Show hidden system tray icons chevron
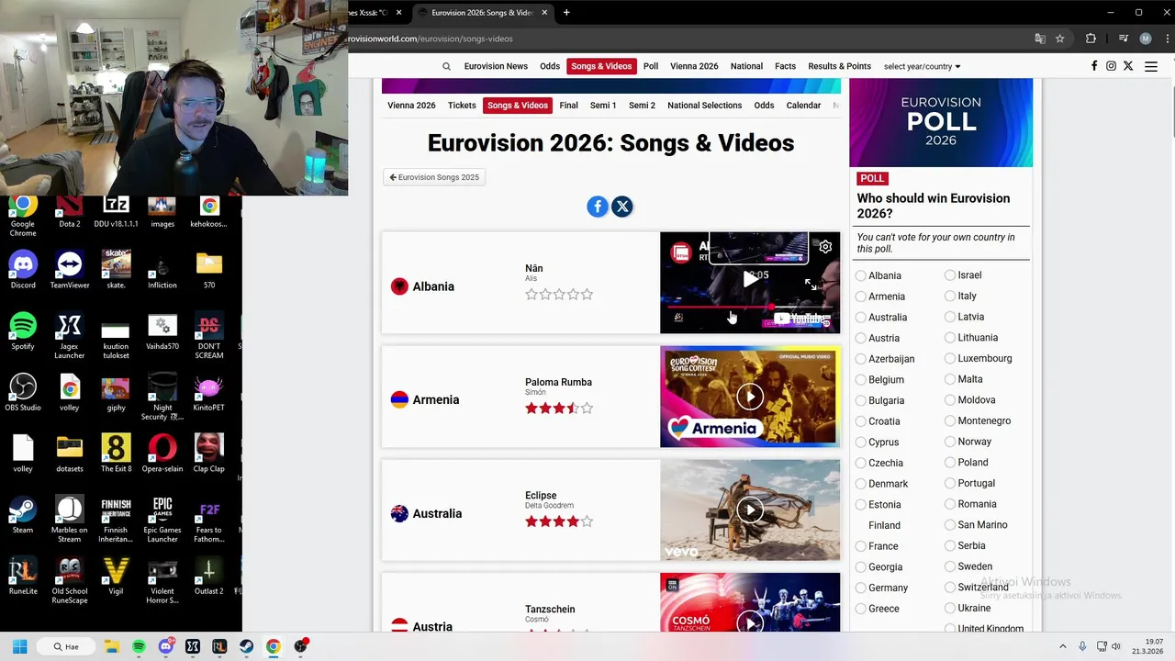 pos(1063,646)
